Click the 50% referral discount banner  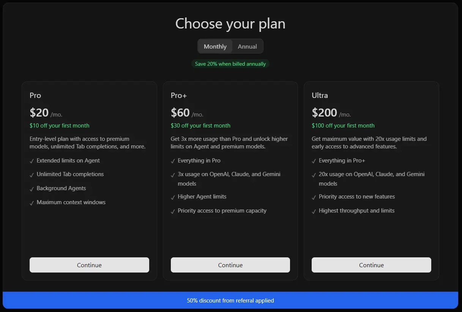[230, 300]
